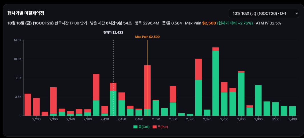Toggle the 콜(Call) series in the legend
The image size is (304, 138).
pyautogui.click(x=141, y=127)
